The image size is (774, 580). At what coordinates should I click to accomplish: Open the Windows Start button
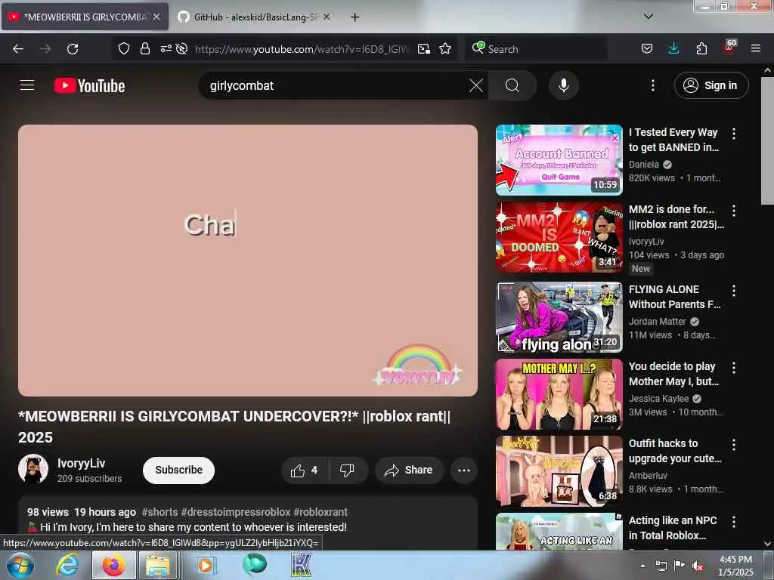[x=20, y=566]
